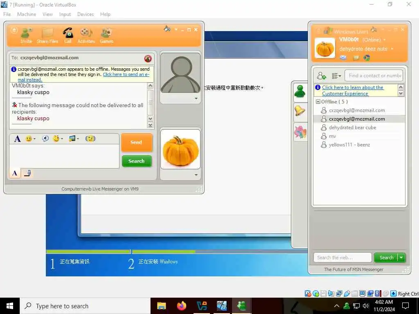
Task: Click the Messenger icon in system tray
Action: pos(347,306)
